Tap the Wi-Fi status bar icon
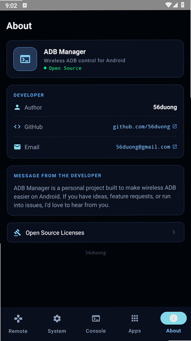The width and height of the screenshot is (191, 341). pyautogui.click(x=168, y=5)
